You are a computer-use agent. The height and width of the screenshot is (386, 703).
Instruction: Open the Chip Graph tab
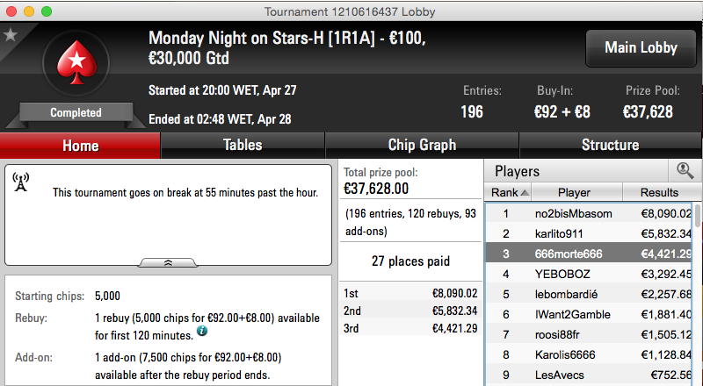coord(422,146)
